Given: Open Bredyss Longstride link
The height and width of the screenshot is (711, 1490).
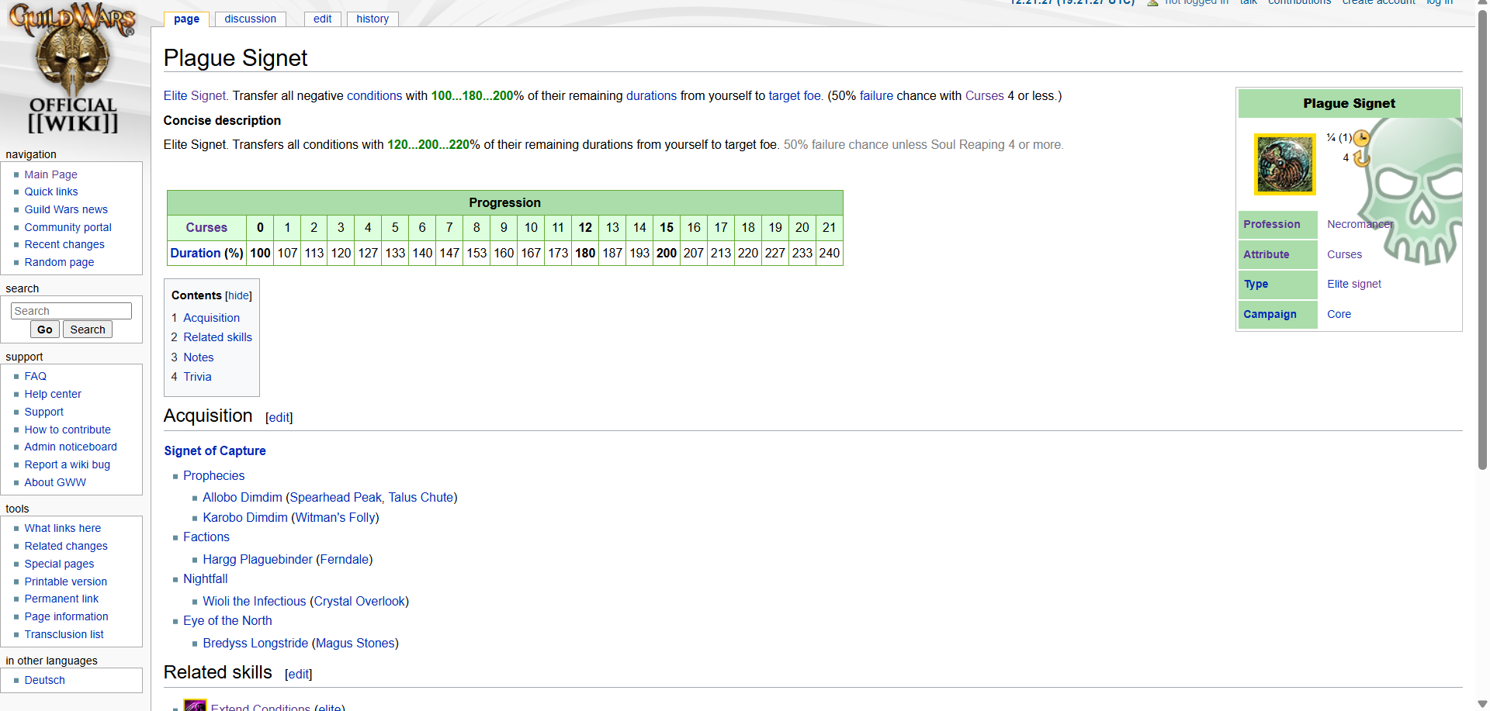Looking at the screenshot, I should point(255,643).
